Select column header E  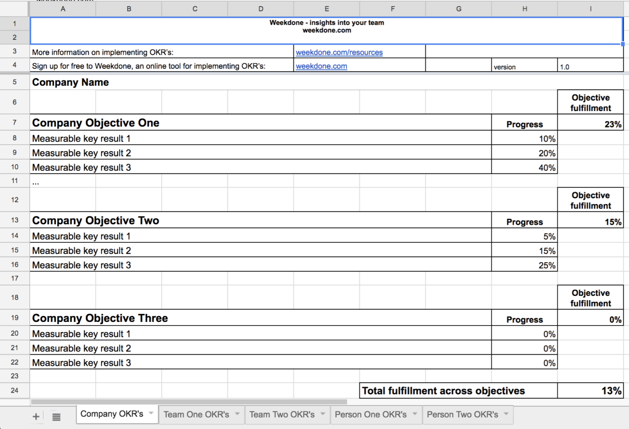pos(326,8)
